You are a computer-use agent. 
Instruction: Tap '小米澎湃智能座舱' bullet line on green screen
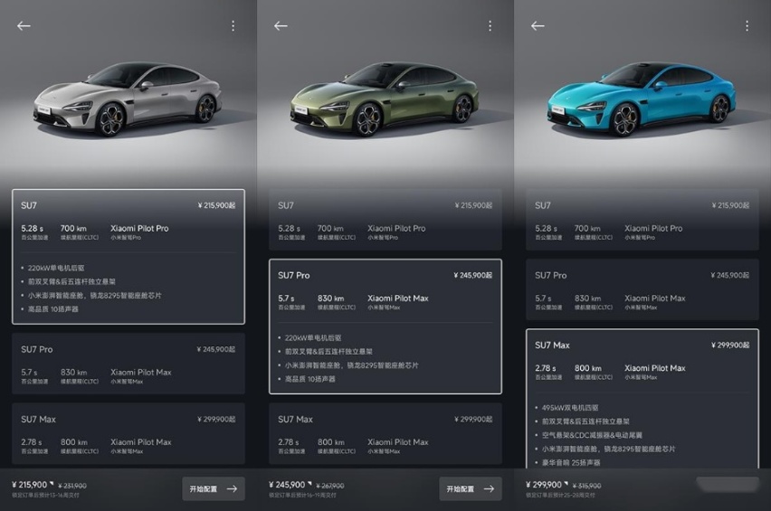coord(352,365)
